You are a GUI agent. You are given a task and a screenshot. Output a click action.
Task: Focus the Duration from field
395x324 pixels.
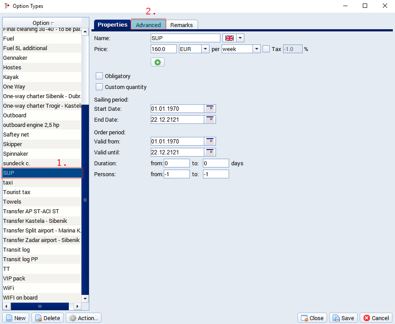(177, 163)
